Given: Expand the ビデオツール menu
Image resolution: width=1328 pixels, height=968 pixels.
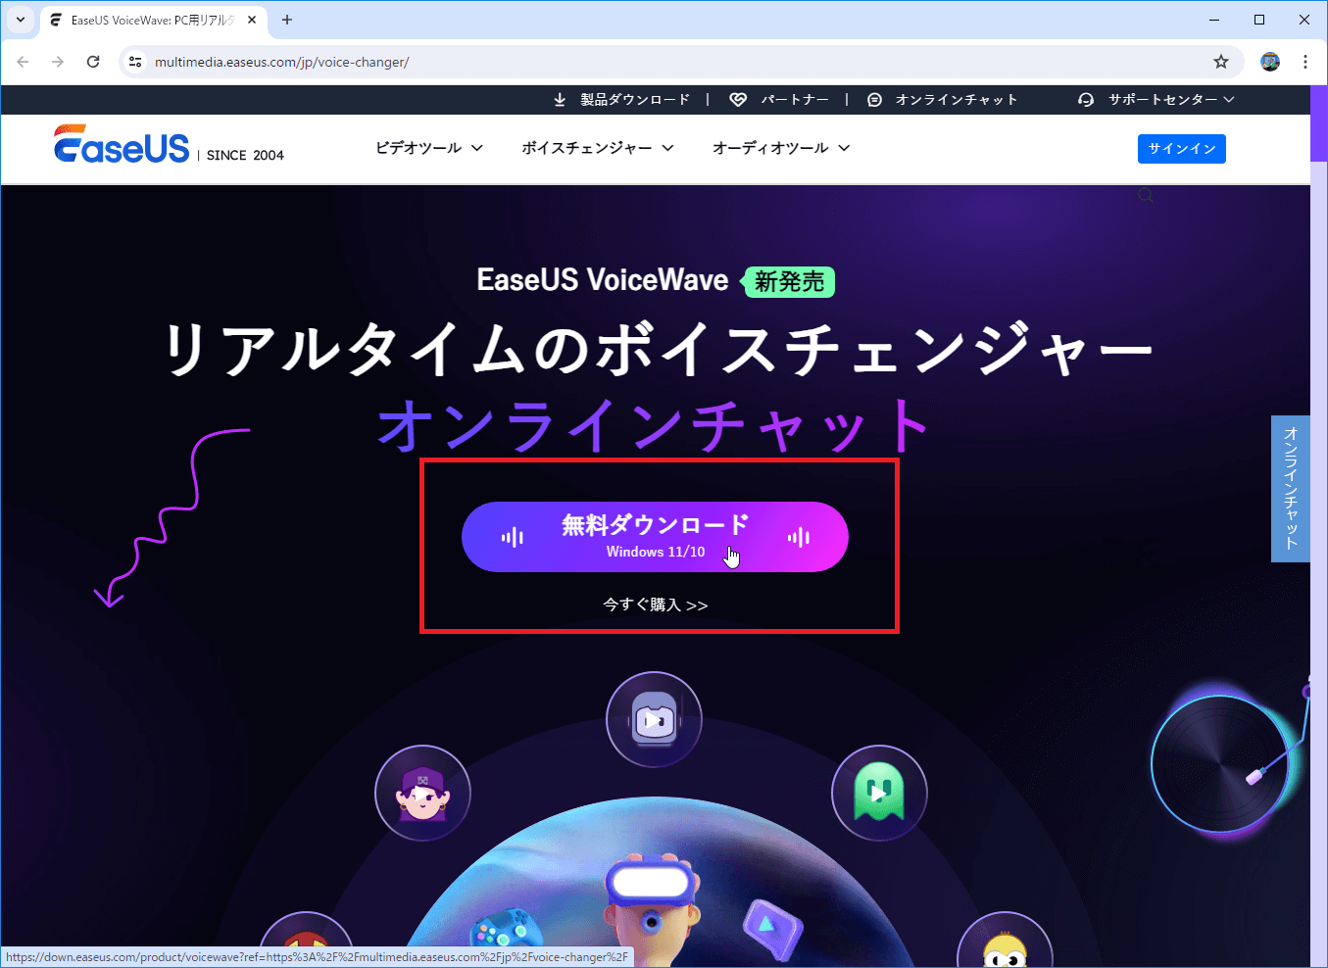Looking at the screenshot, I should coord(428,148).
